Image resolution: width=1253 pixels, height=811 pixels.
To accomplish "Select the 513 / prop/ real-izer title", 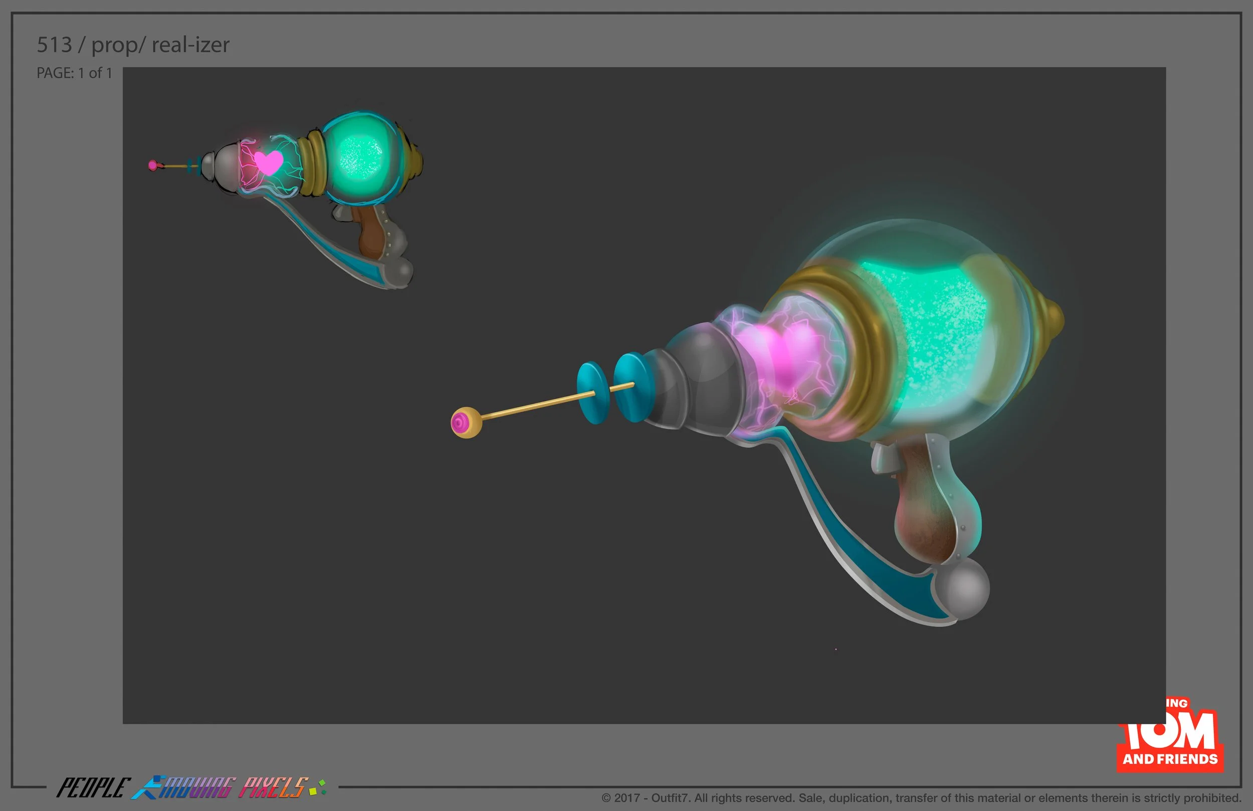I will pos(133,45).
